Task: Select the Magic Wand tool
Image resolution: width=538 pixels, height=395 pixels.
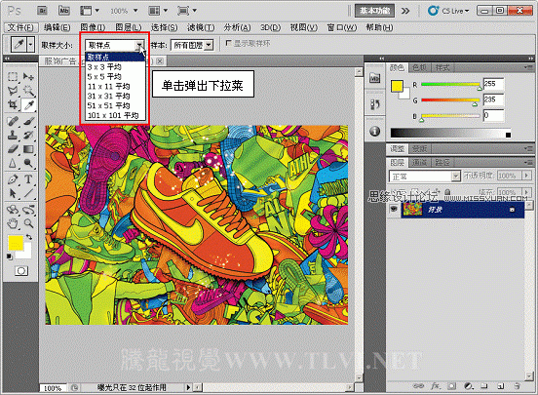Action: pyautogui.click(x=28, y=91)
